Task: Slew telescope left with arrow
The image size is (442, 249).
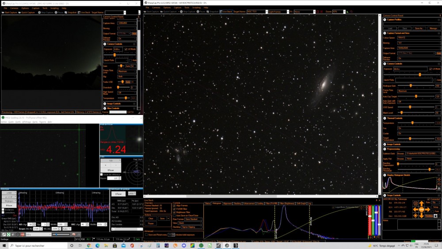Action: (x=415, y=210)
